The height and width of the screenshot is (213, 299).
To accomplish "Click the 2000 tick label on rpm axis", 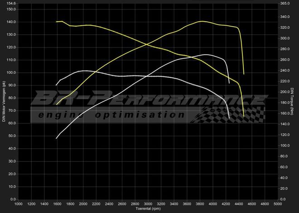I will [83, 204].
